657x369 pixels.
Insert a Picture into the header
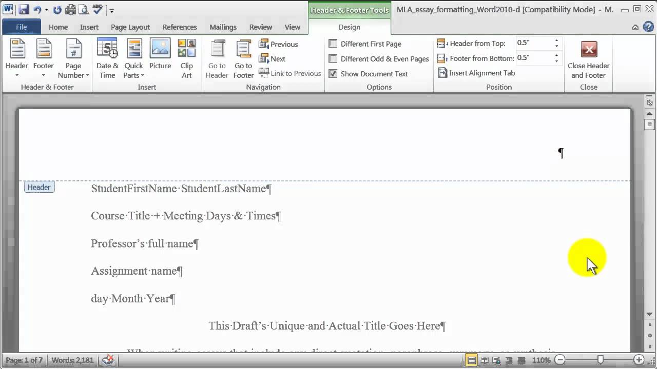(x=160, y=54)
